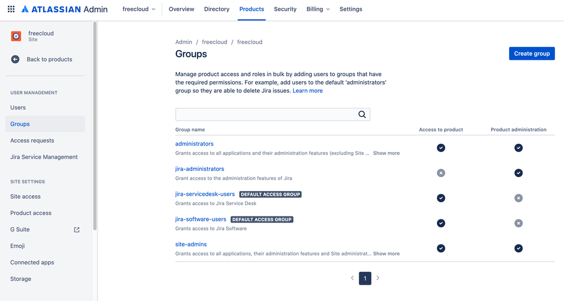Select Users in the sidebar

(45, 108)
